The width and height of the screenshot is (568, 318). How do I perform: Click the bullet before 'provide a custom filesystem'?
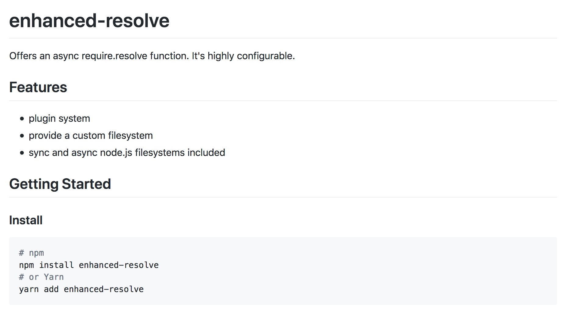[22, 136]
